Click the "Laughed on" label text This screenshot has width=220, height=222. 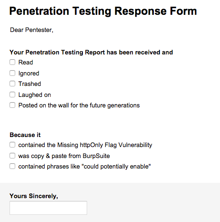pyautogui.click(x=35, y=95)
